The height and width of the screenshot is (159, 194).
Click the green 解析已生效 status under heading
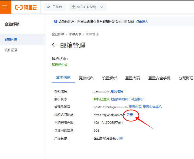(x=60, y=64)
